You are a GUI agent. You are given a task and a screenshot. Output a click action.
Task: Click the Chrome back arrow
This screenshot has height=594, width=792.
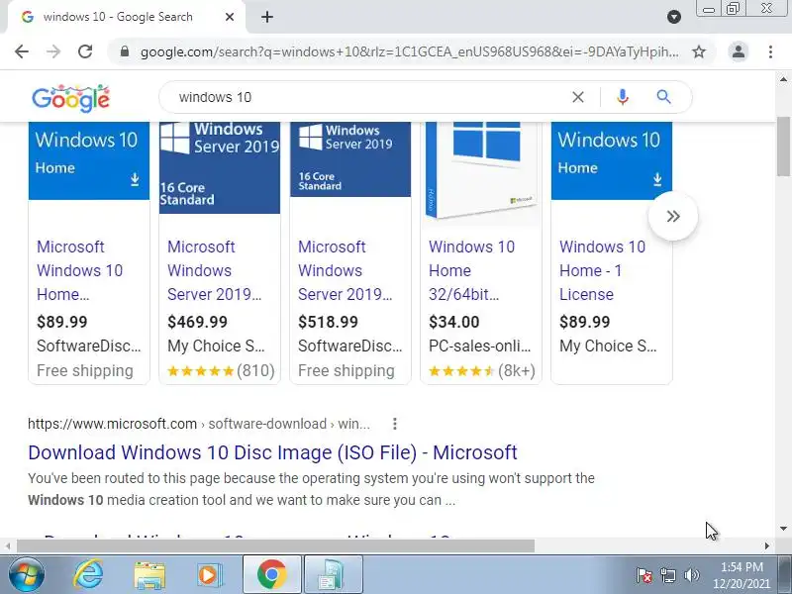coord(22,51)
